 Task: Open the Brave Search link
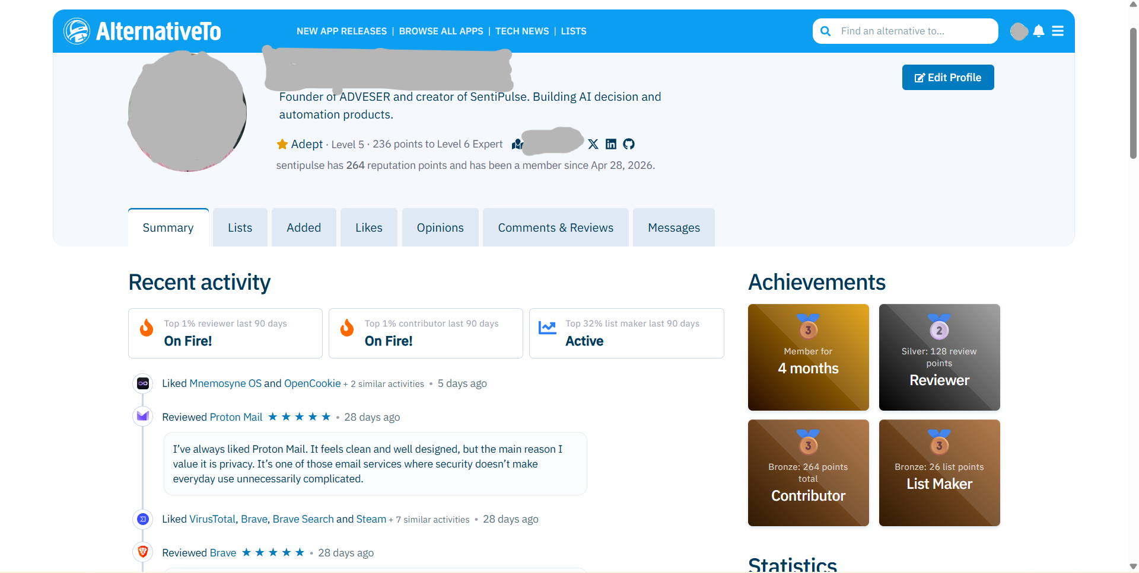click(x=303, y=519)
